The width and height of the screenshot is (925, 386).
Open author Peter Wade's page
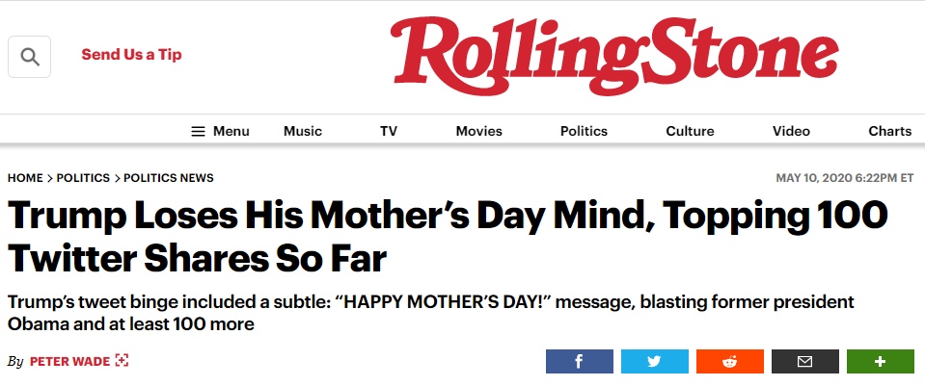point(69,361)
